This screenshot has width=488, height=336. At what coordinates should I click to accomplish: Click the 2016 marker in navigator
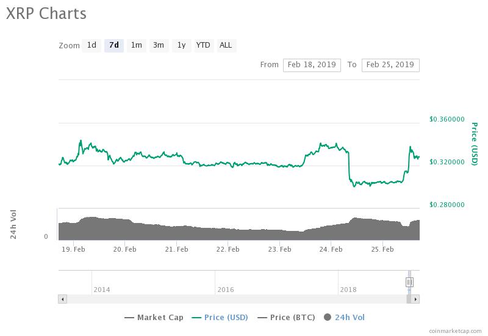tap(226, 290)
